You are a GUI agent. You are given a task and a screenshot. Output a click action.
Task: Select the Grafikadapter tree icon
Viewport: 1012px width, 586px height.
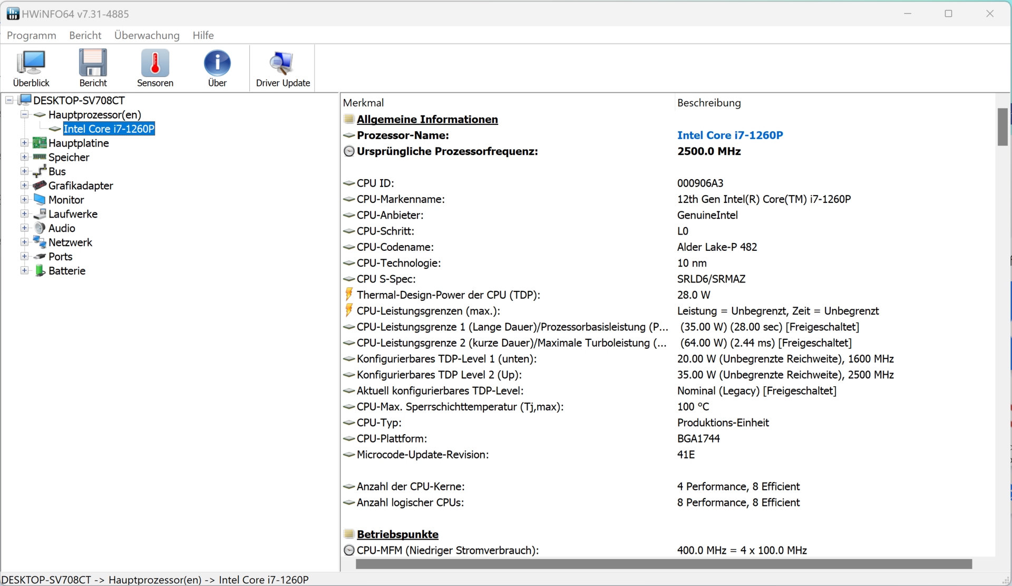40,185
